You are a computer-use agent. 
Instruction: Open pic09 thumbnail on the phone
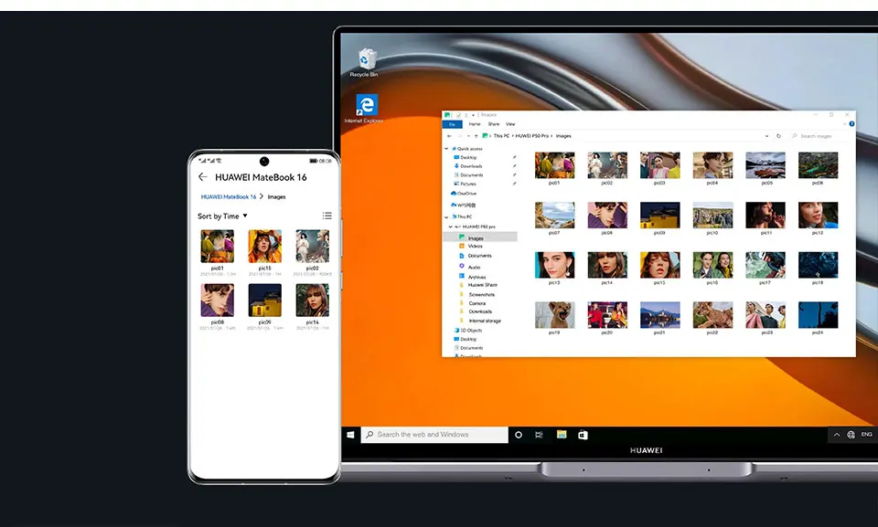265,300
